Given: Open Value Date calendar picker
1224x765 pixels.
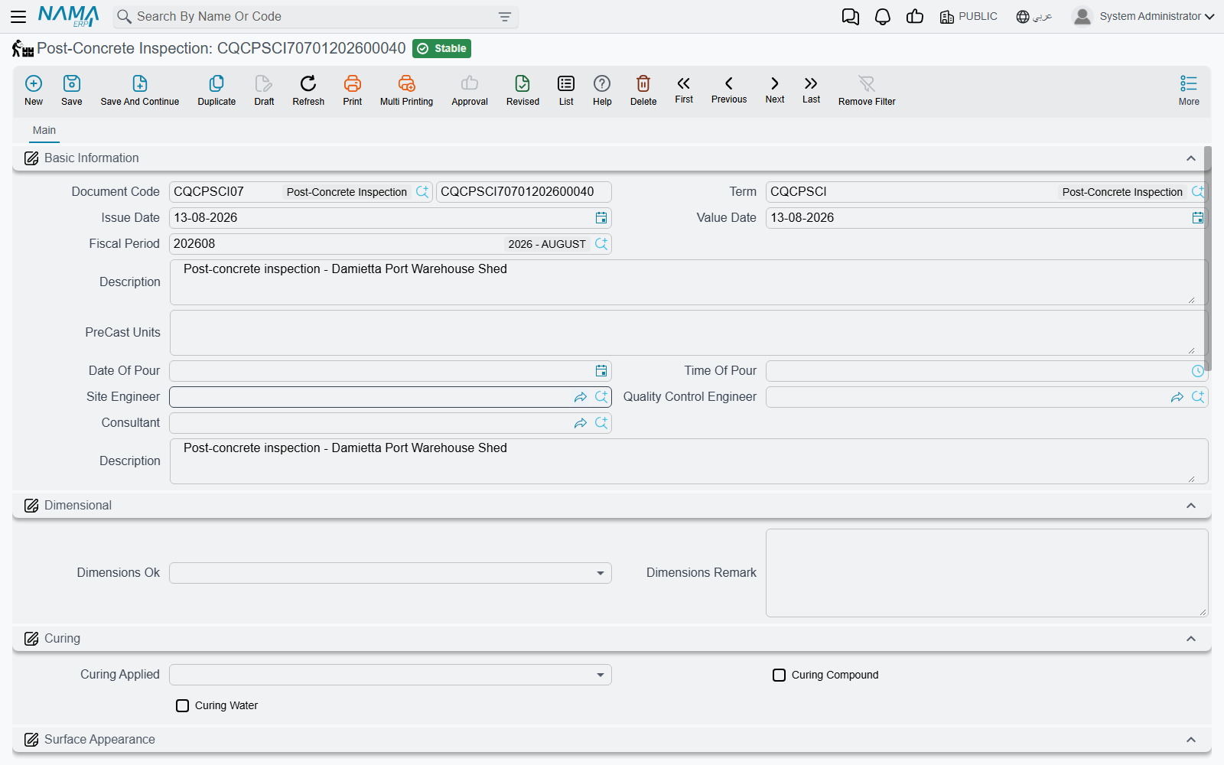Looking at the screenshot, I should [x=1198, y=218].
